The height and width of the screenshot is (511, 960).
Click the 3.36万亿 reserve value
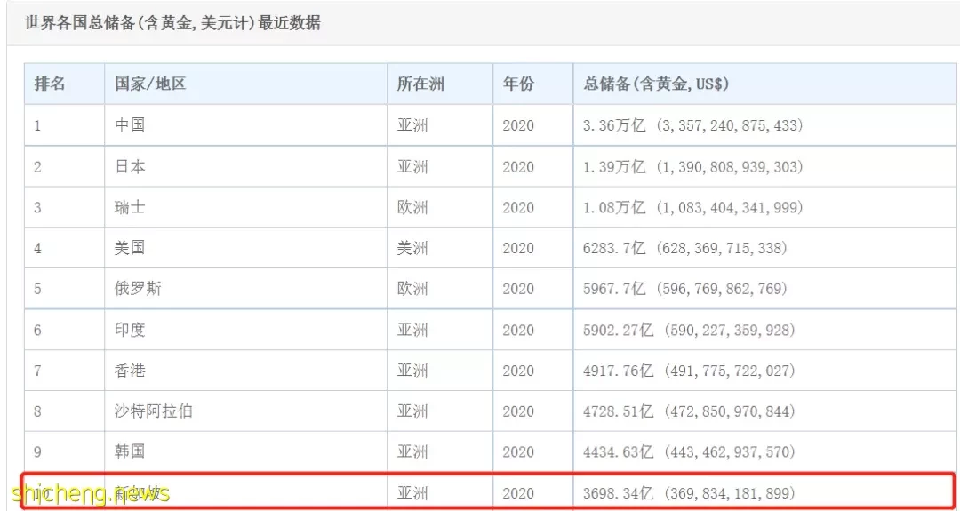coord(614,125)
